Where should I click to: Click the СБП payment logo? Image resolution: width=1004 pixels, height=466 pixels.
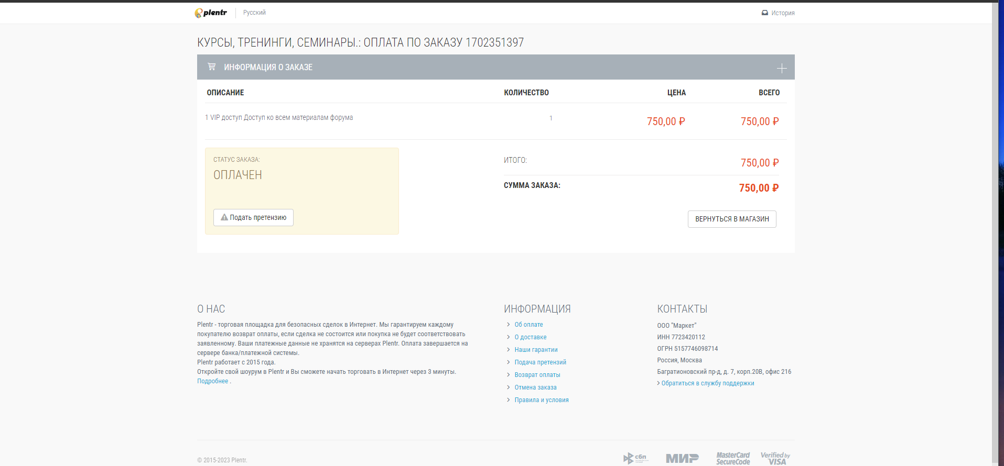[635, 458]
